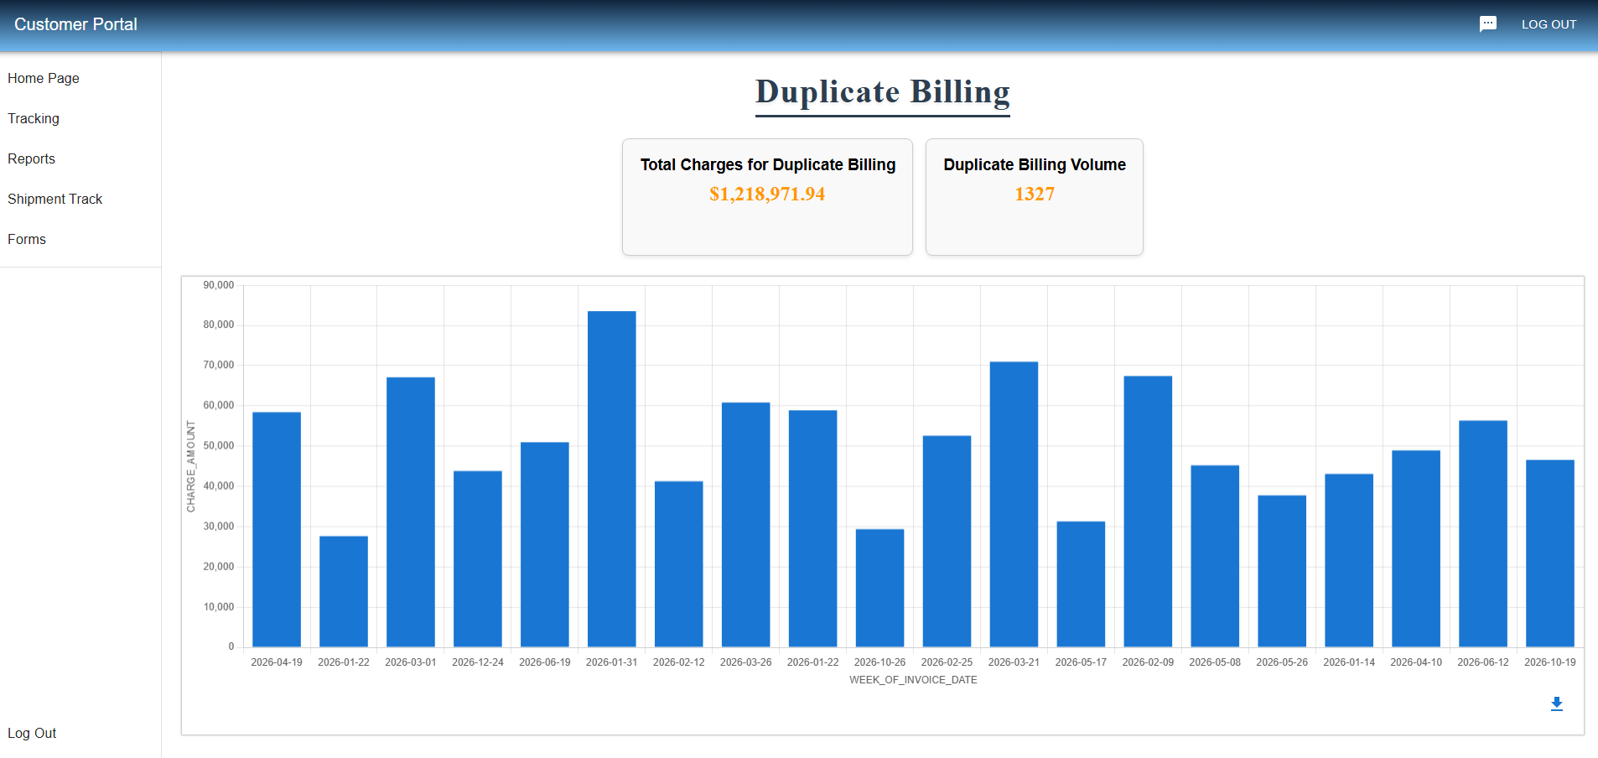This screenshot has width=1598, height=758.
Task: Open Home Page from the sidebar
Action: point(44,78)
